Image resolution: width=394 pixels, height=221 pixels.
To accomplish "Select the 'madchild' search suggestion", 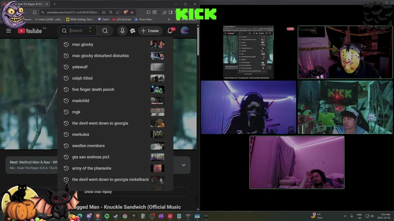I will pos(115,101).
